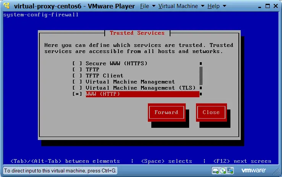Click the <Tab>/<Alt-Tab> between elements hint
The image size is (282, 177).
point(65,161)
